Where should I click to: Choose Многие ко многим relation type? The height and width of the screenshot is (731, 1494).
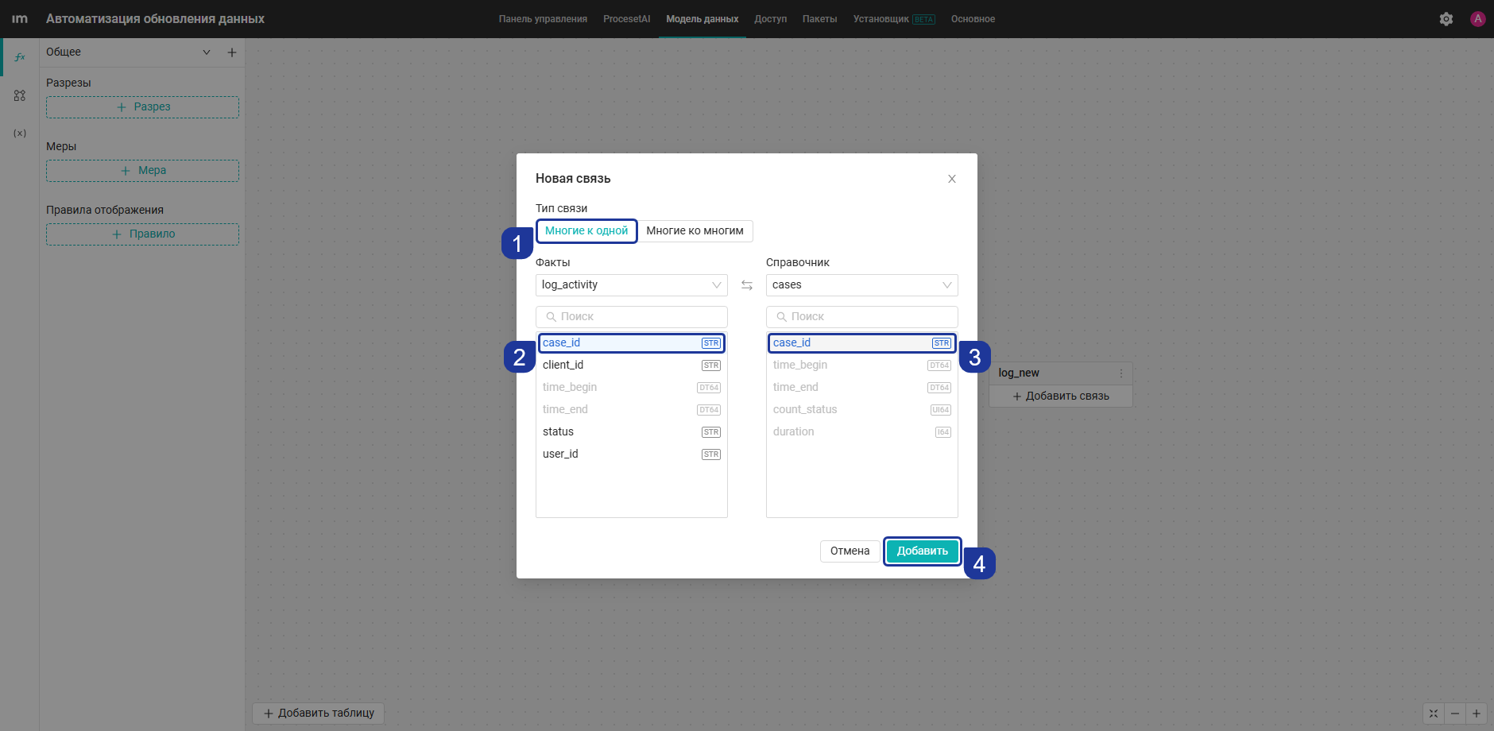pos(695,231)
